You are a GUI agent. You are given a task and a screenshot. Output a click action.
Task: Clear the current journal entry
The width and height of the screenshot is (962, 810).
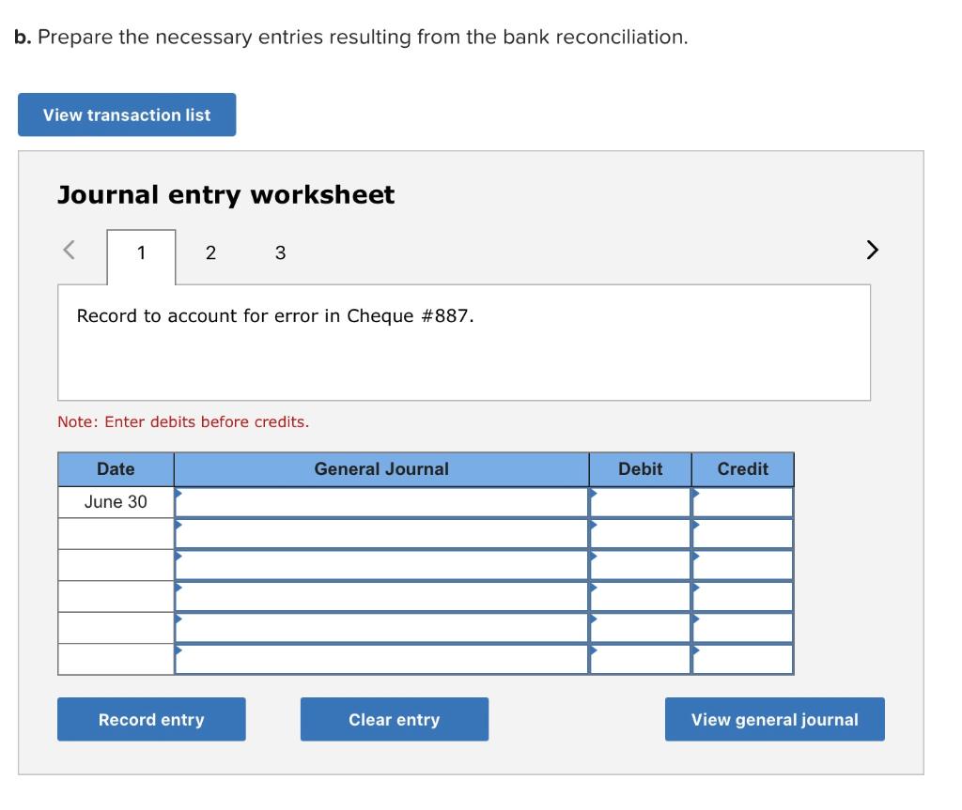pos(395,719)
